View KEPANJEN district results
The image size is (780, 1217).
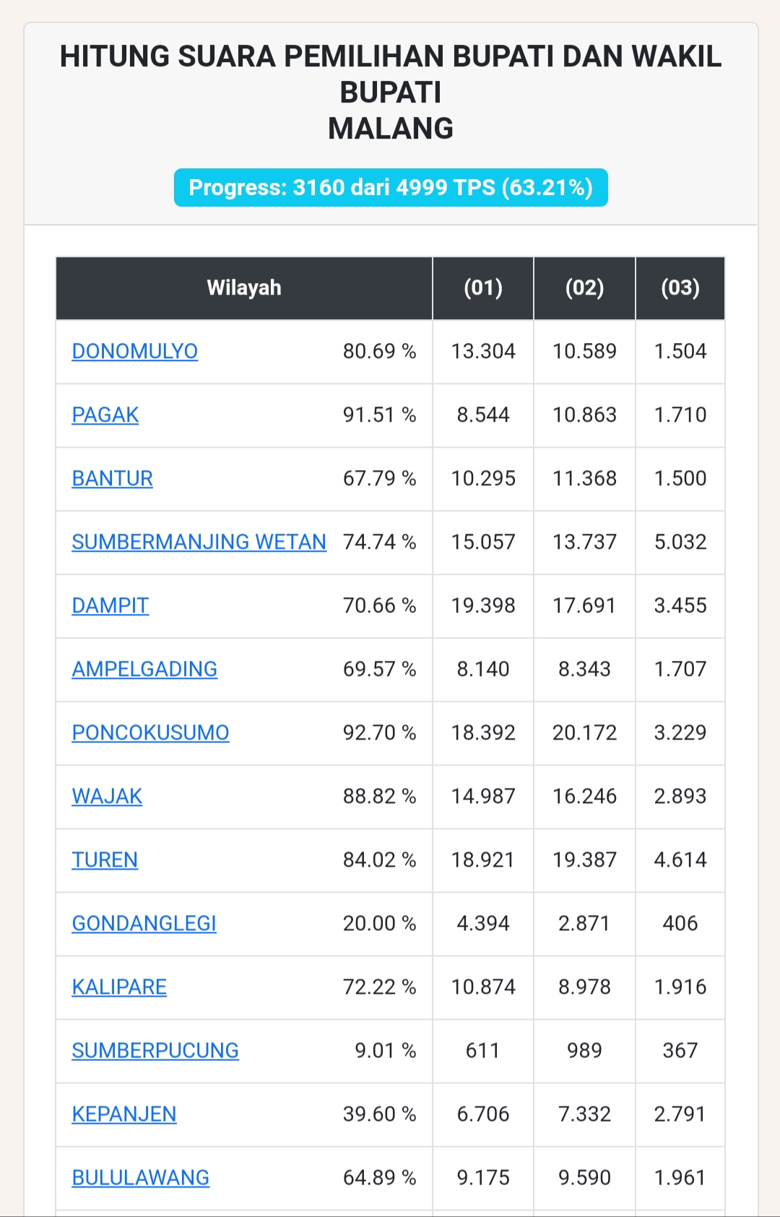click(123, 1114)
